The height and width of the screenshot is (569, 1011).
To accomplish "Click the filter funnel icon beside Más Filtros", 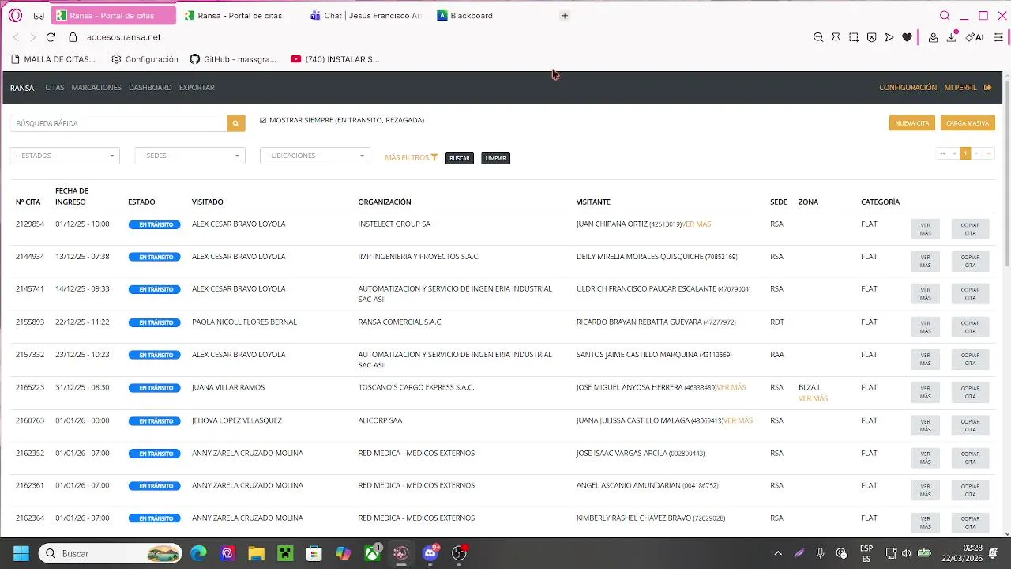I will [x=434, y=158].
